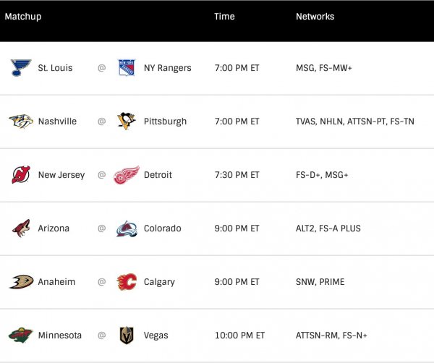Open the Anaheim Ducks logo

[21, 282]
